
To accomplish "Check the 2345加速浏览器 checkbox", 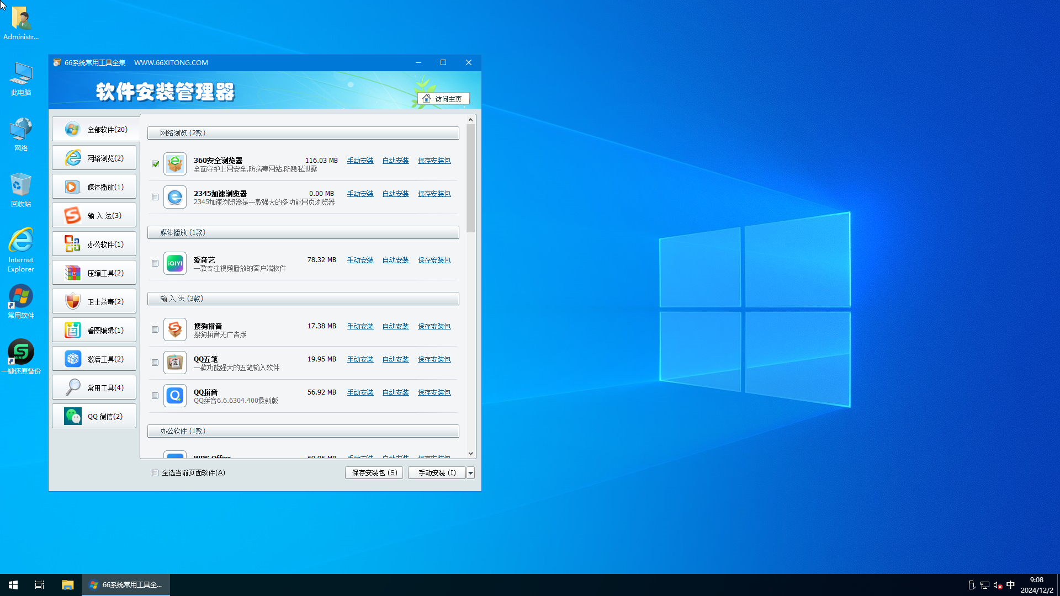I will tap(155, 197).
